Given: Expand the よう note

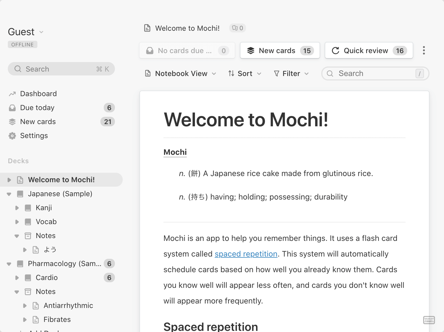Looking at the screenshot, I should [x=25, y=250].
